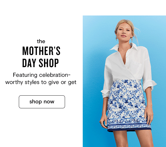Select the "DAY SHOP" headline line
The height and width of the screenshot is (147, 166).
pos(40,63)
